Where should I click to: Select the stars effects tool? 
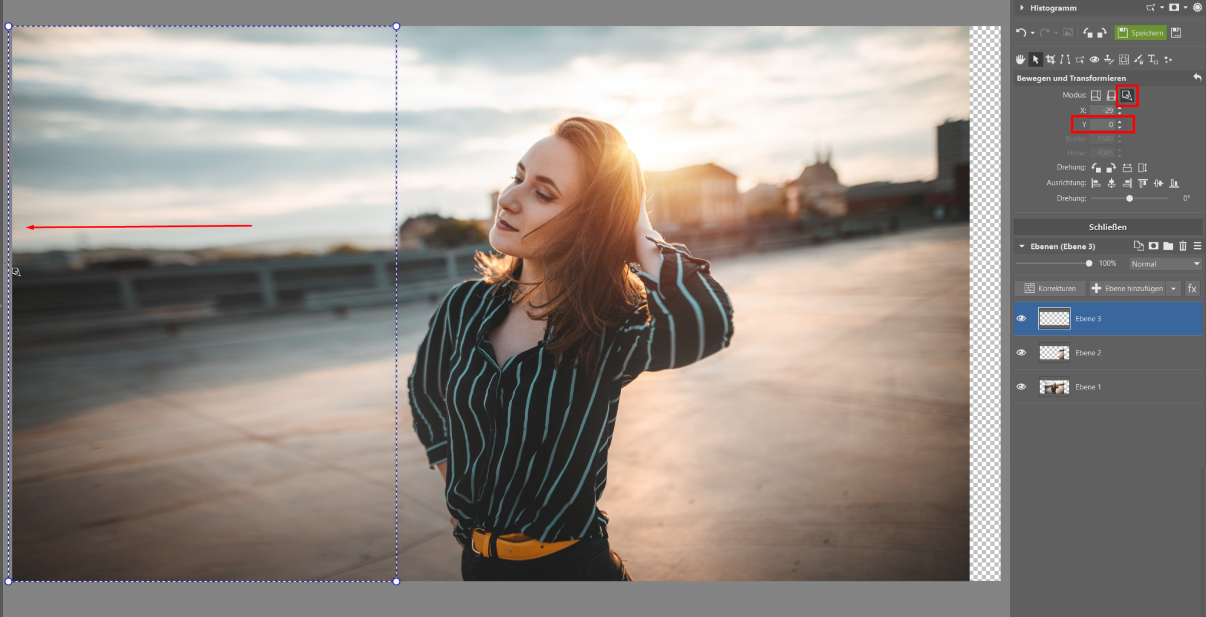pos(1168,59)
